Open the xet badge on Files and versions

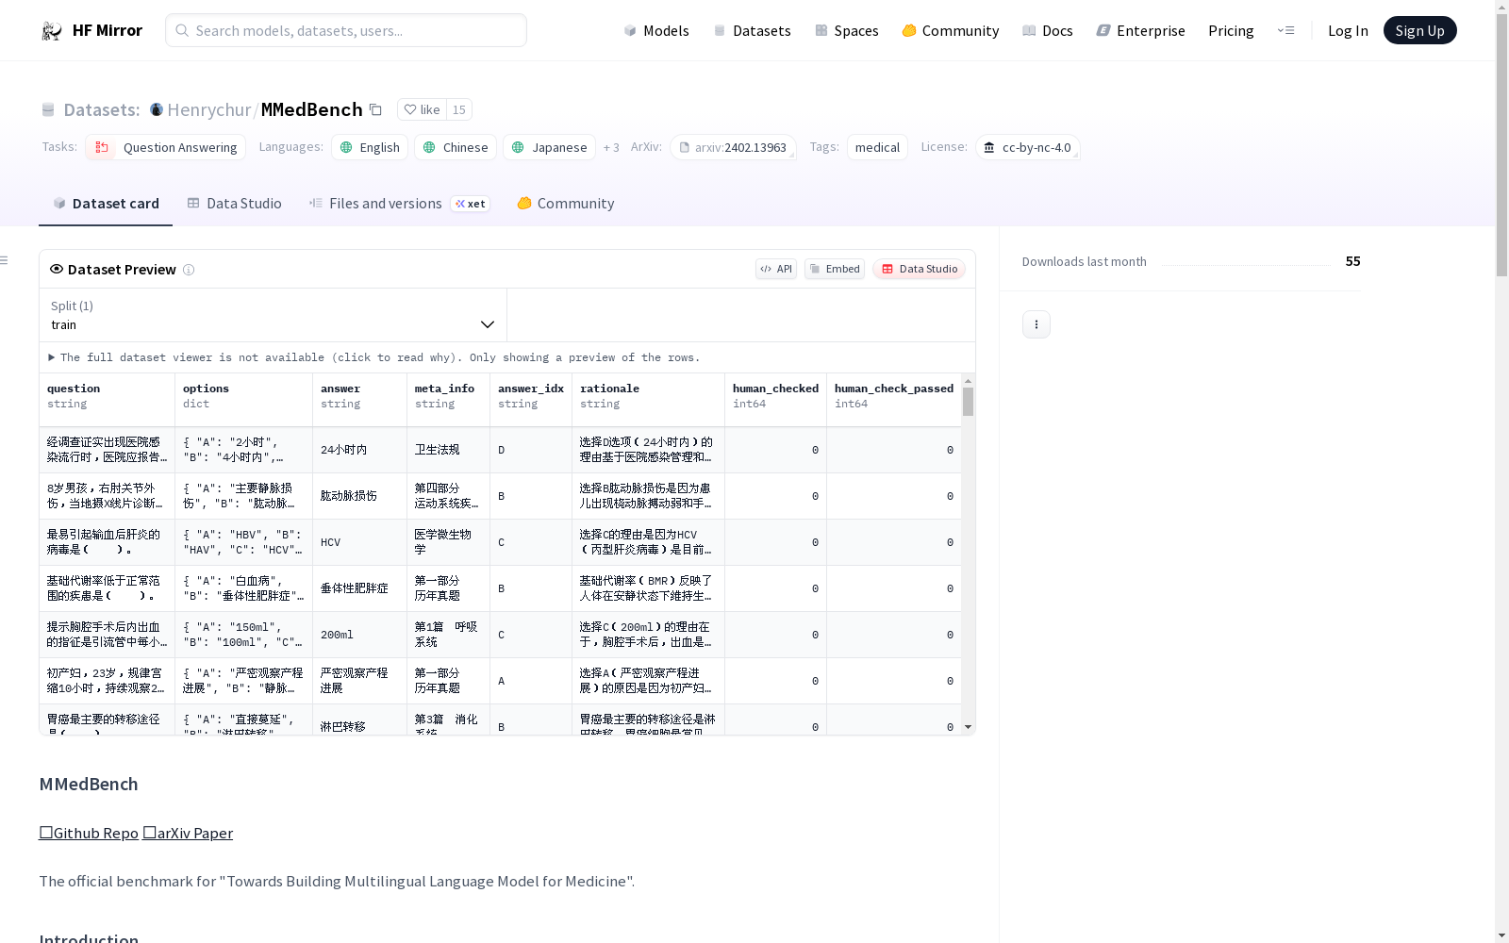pos(470,203)
